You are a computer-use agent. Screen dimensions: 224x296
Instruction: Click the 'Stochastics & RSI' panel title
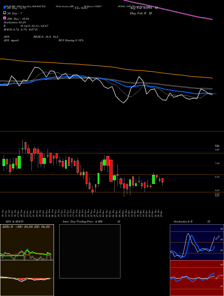tap(192, 222)
